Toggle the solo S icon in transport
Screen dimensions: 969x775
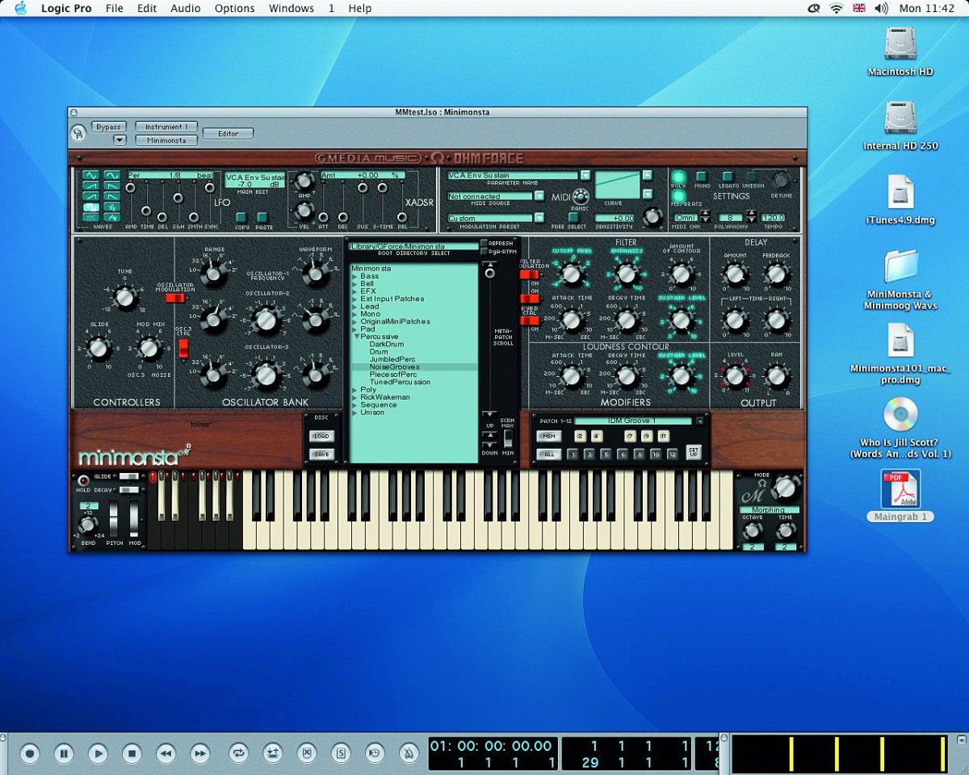click(x=341, y=754)
